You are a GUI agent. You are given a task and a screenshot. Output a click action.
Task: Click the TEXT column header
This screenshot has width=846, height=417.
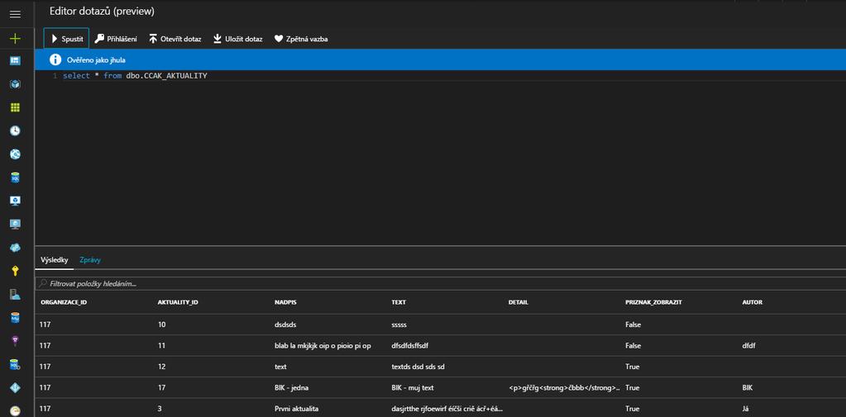click(398, 302)
